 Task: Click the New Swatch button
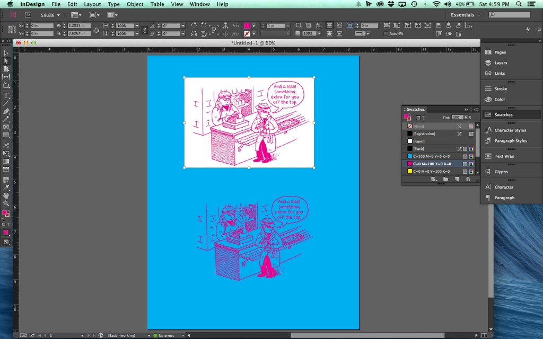[456, 179]
